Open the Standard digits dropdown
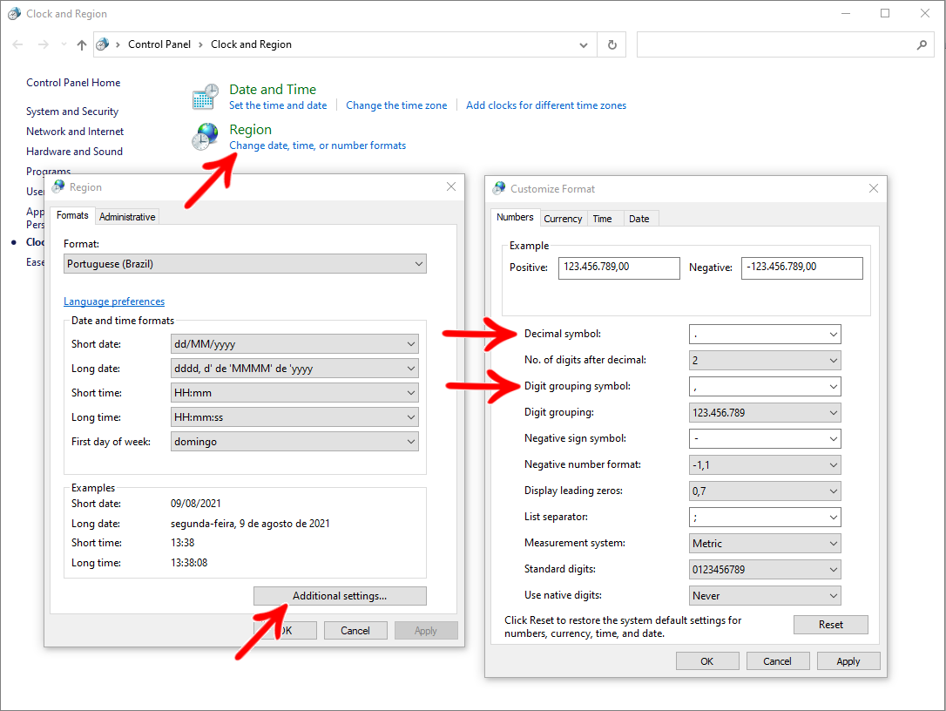The image size is (946, 711). (x=765, y=570)
